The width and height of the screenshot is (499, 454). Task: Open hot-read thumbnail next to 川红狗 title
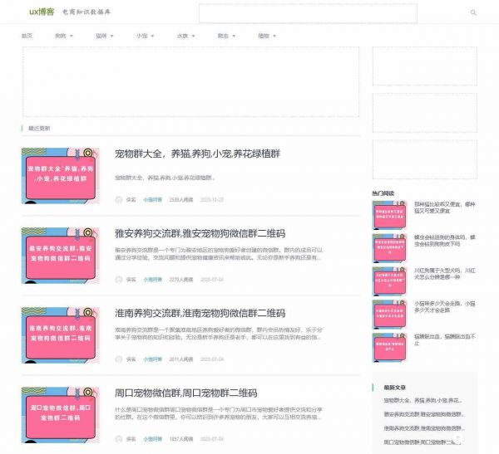[390, 281]
